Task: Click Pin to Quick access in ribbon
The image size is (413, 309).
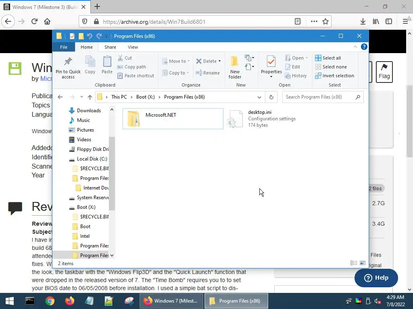Action: coord(68,68)
